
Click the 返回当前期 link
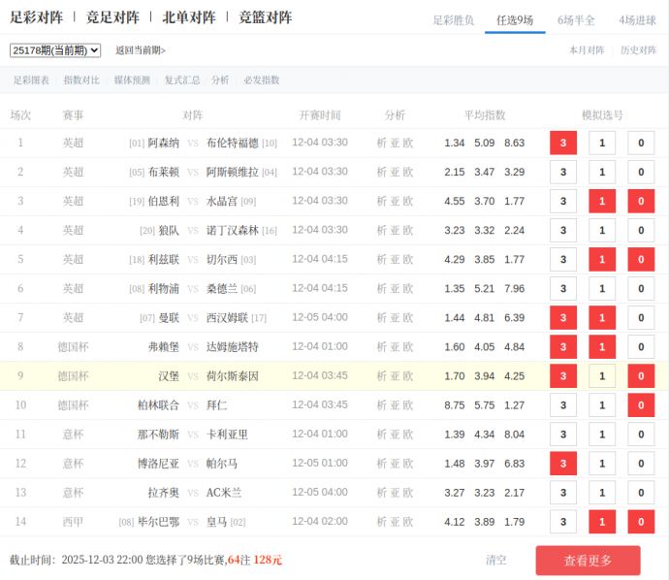click(x=141, y=50)
